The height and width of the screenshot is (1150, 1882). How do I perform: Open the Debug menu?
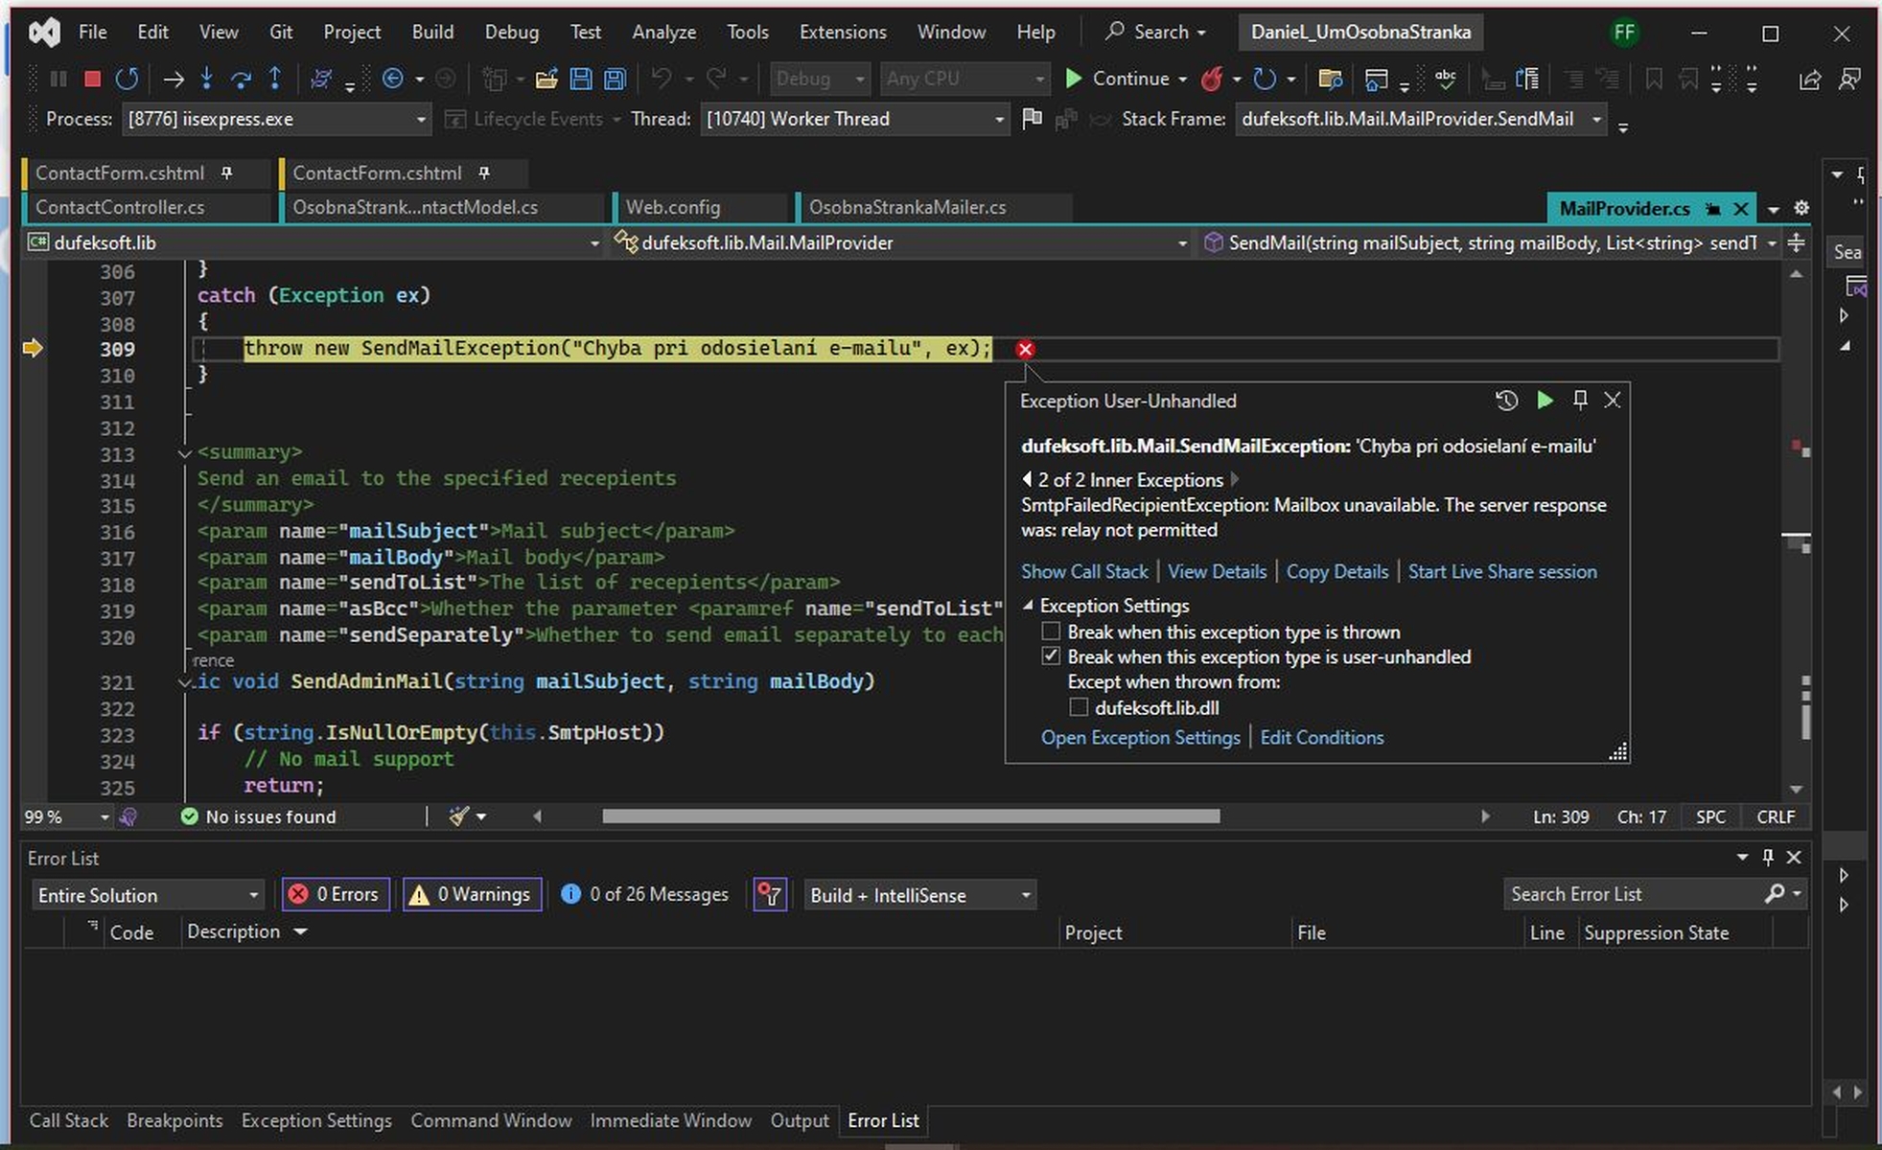511,32
